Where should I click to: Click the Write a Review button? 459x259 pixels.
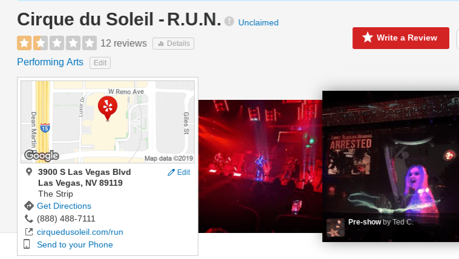(x=401, y=38)
